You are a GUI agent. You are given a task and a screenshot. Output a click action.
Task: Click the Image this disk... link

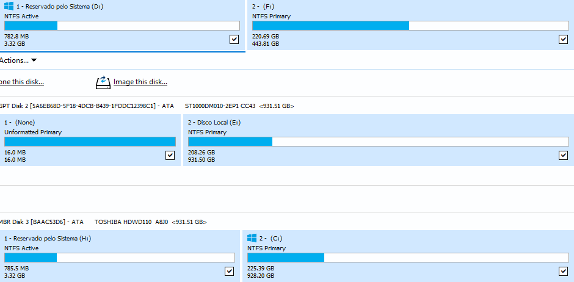coord(140,82)
